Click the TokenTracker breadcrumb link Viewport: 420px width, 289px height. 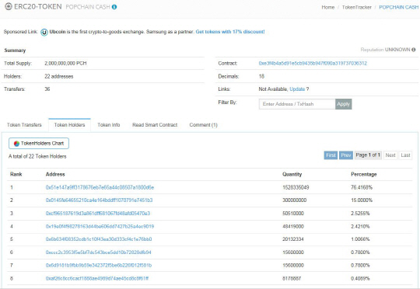point(357,7)
